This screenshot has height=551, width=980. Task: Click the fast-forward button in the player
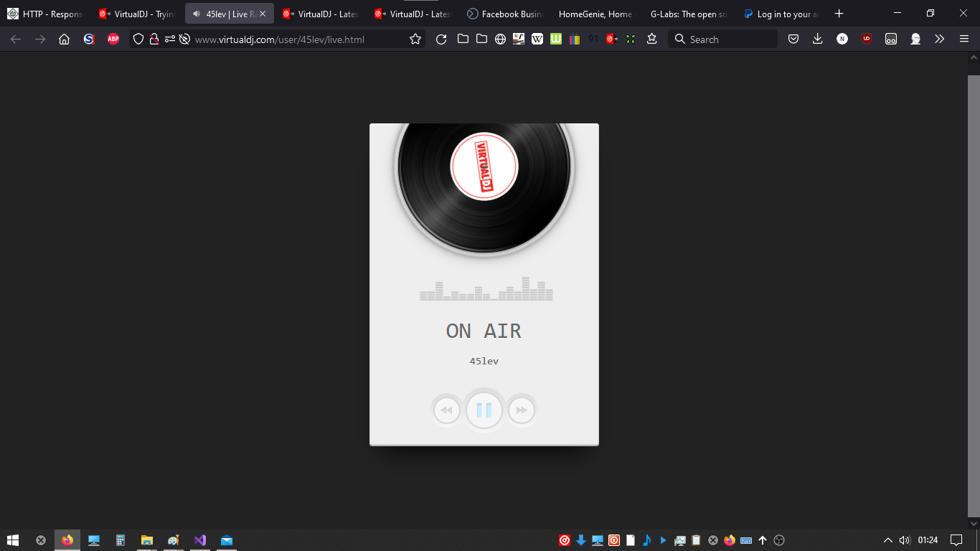point(522,410)
